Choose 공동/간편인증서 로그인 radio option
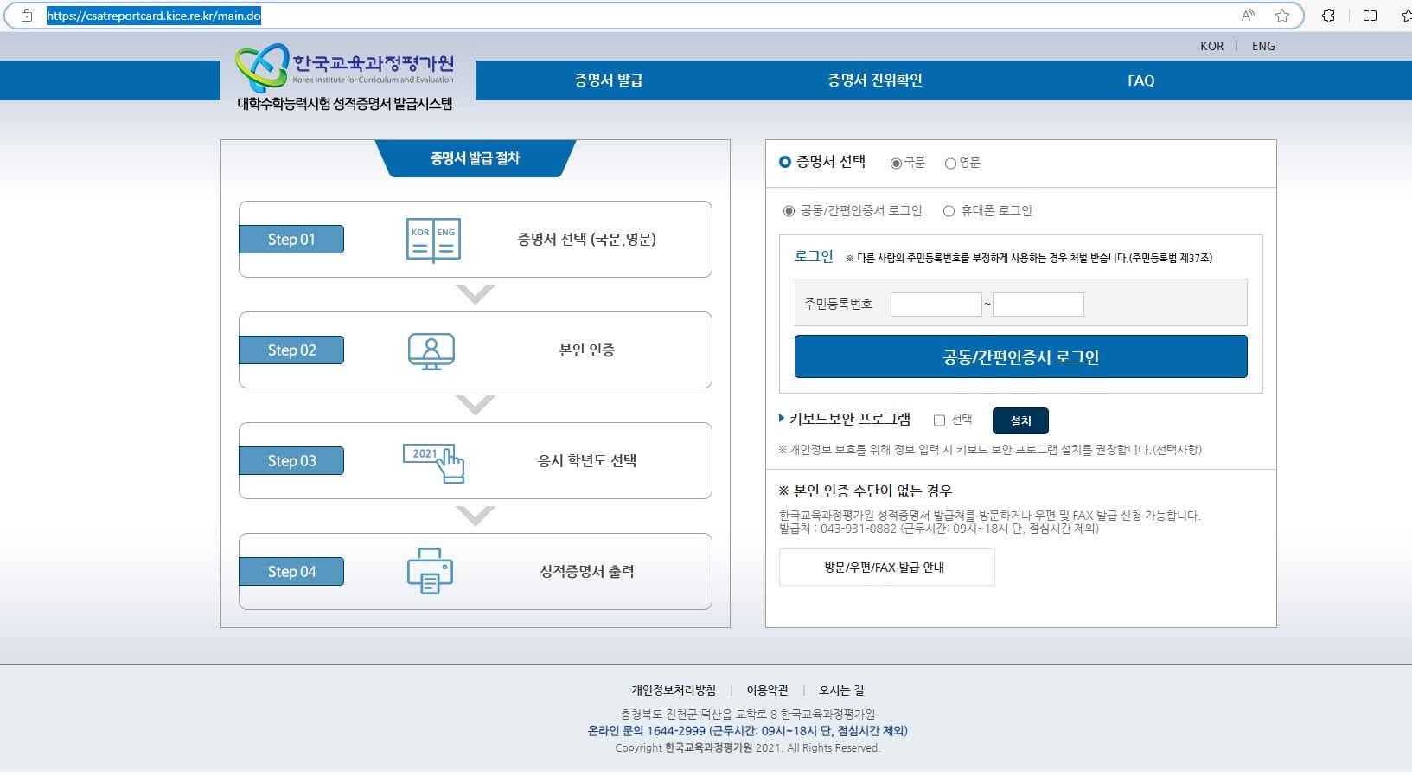The height and width of the screenshot is (776, 1412). [x=789, y=211]
